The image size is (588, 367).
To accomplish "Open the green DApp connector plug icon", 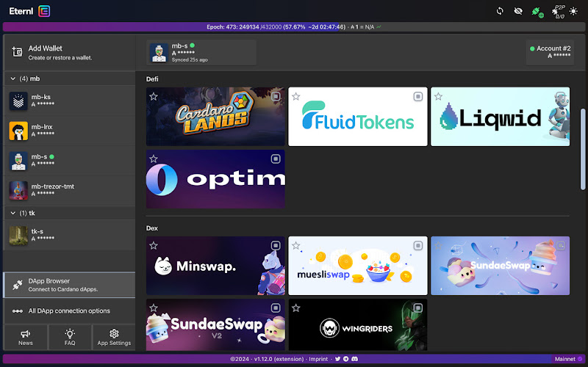I will tap(537, 12).
